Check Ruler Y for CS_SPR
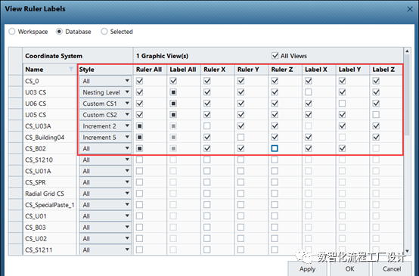Viewport: 419px width, 276px height. click(x=241, y=182)
